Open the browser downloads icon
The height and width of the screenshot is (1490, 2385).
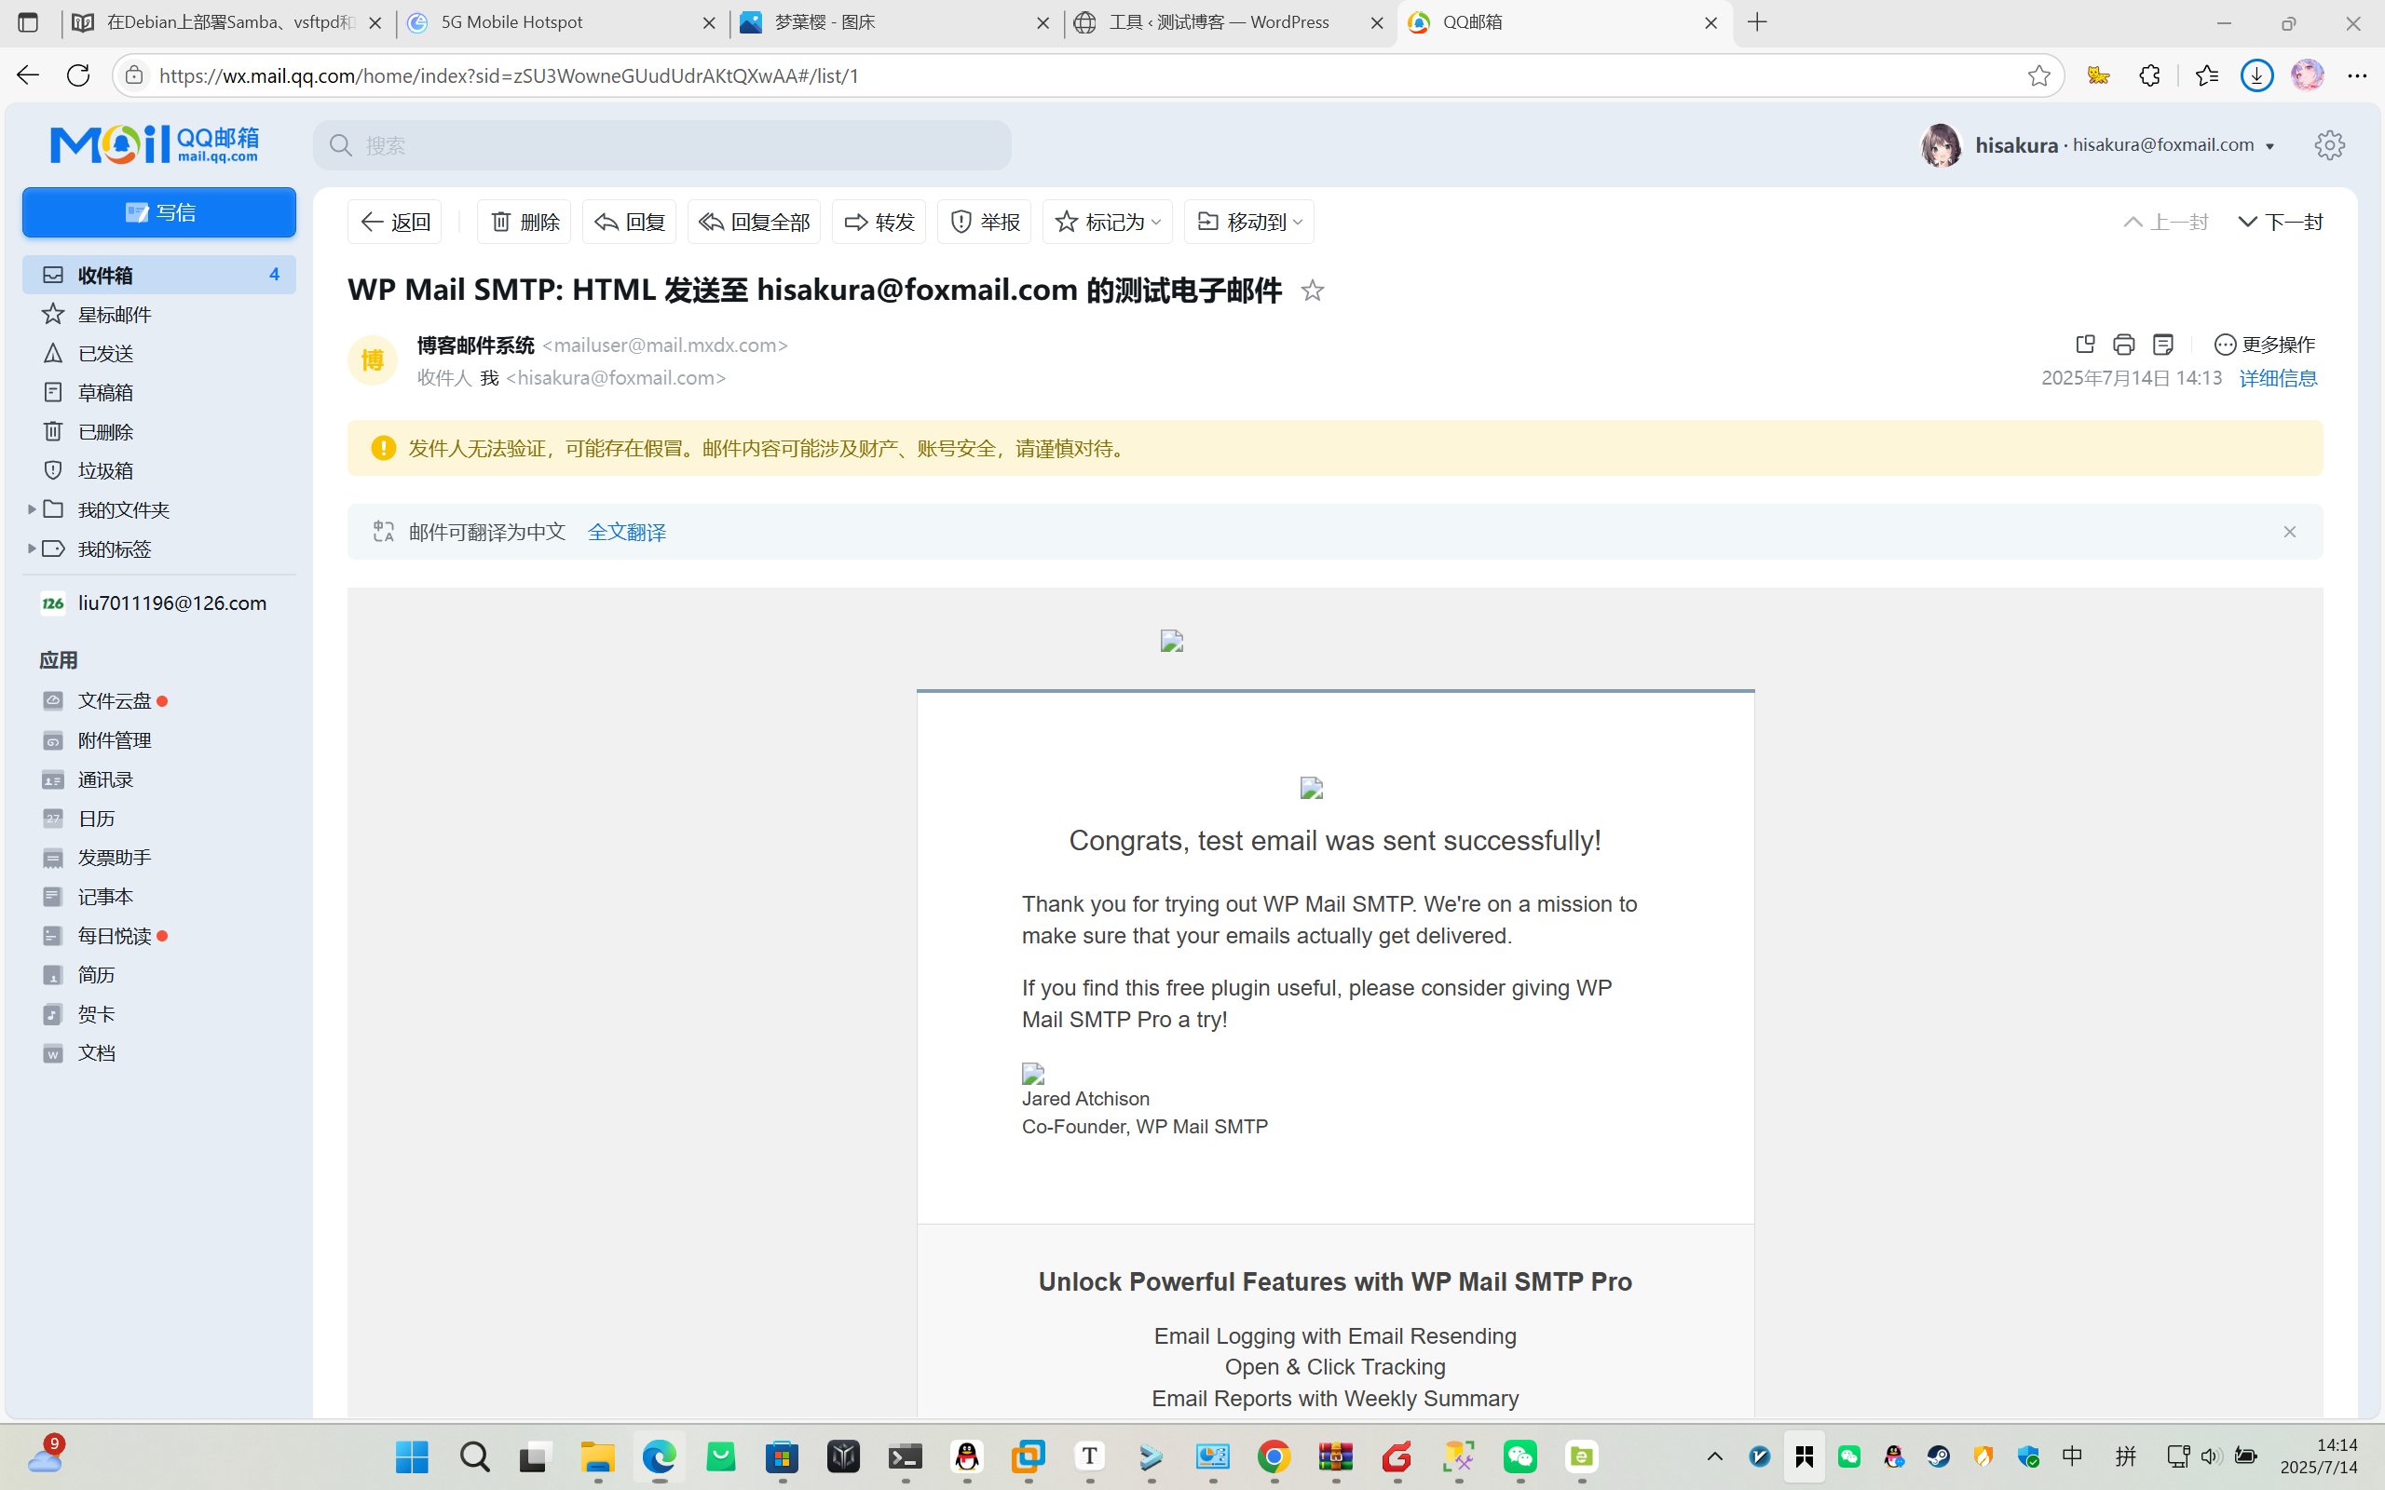click(x=2256, y=74)
